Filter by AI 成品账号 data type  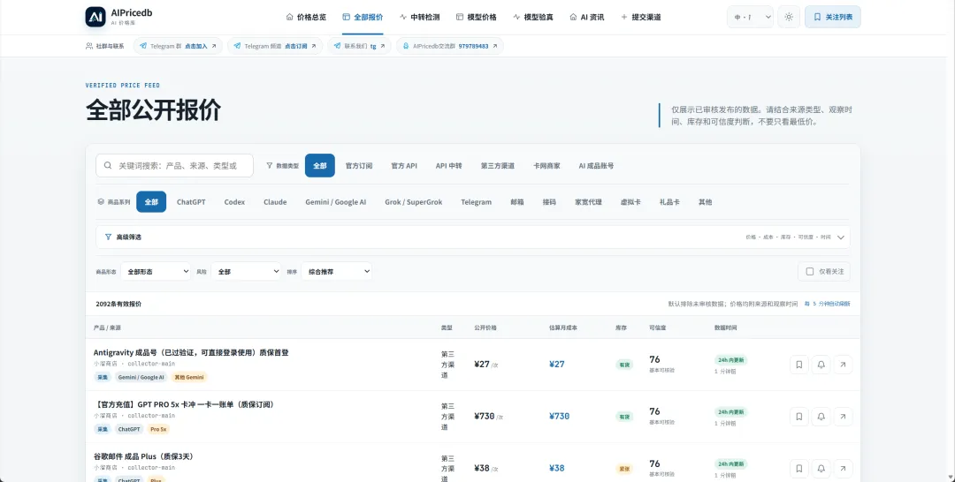[596, 165]
